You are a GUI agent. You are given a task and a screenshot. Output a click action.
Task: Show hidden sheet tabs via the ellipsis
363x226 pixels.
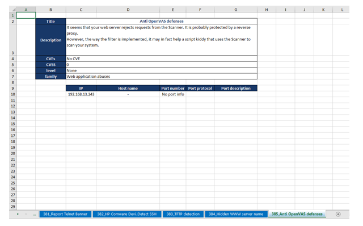tap(34, 215)
